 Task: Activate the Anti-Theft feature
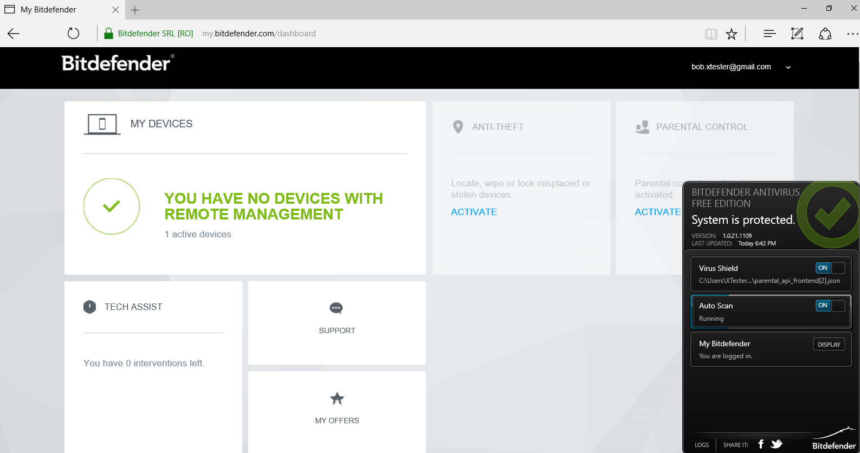(x=474, y=212)
